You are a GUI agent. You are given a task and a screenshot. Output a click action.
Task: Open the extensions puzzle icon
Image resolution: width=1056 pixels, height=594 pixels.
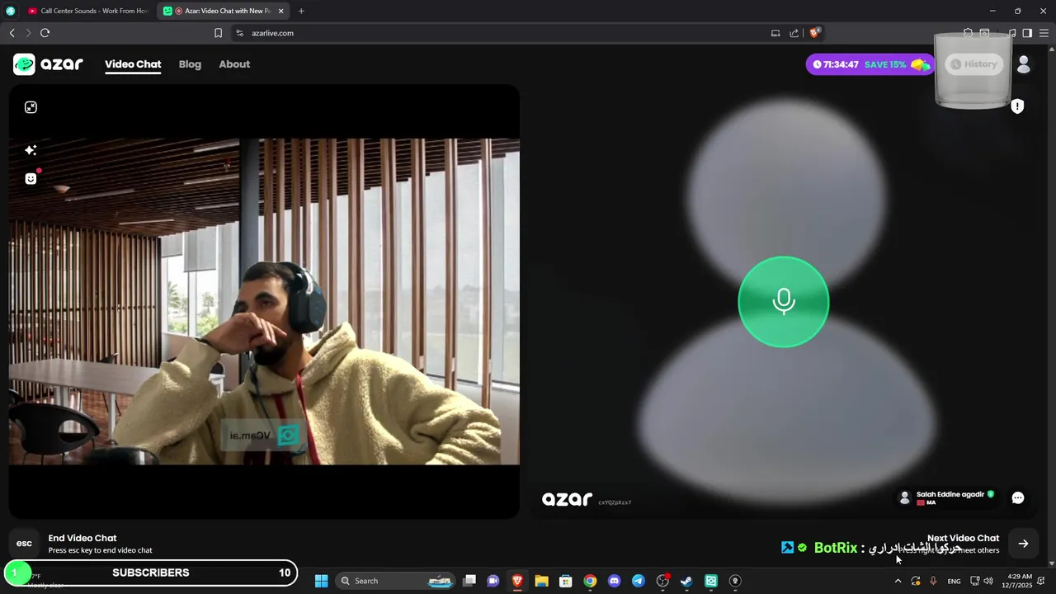[968, 33]
